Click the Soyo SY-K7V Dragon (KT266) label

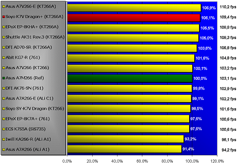[35, 109]
